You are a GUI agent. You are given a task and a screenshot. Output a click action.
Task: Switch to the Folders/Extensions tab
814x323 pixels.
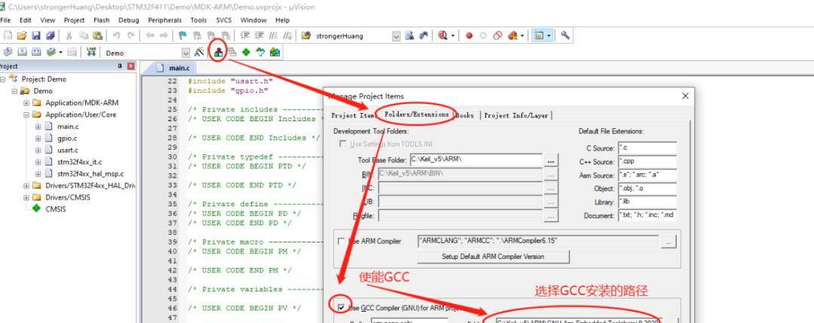pos(417,114)
